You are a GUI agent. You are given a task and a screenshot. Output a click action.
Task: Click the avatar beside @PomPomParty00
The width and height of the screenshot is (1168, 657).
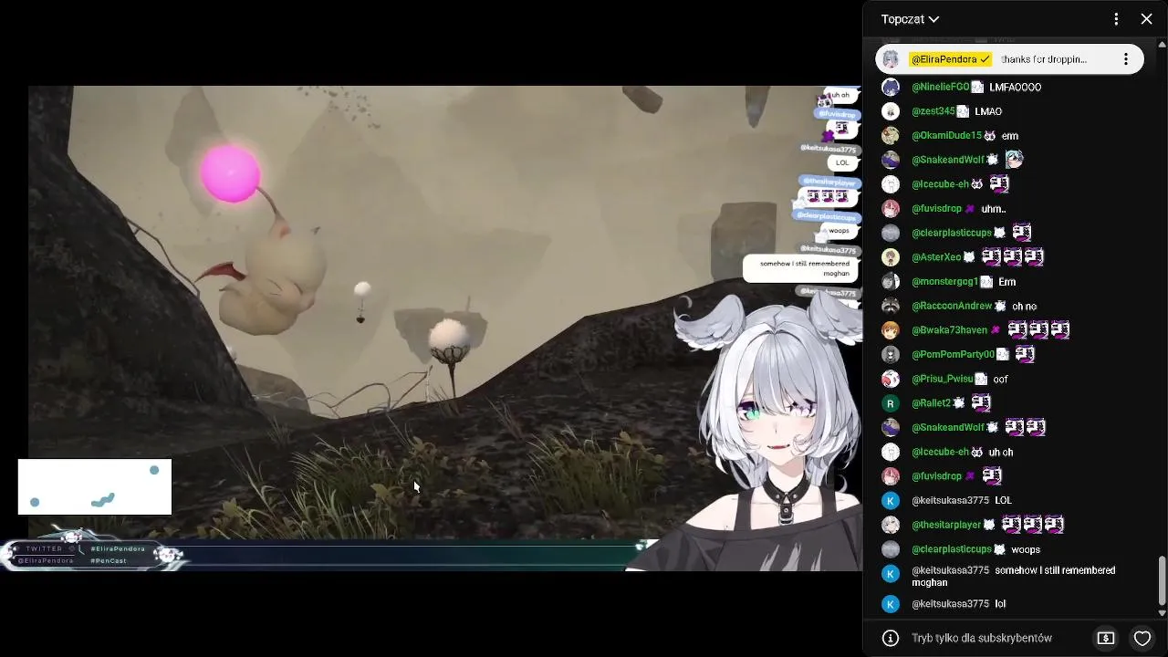(891, 355)
